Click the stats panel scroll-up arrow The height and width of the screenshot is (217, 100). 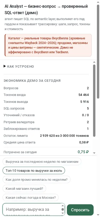[94, 62]
